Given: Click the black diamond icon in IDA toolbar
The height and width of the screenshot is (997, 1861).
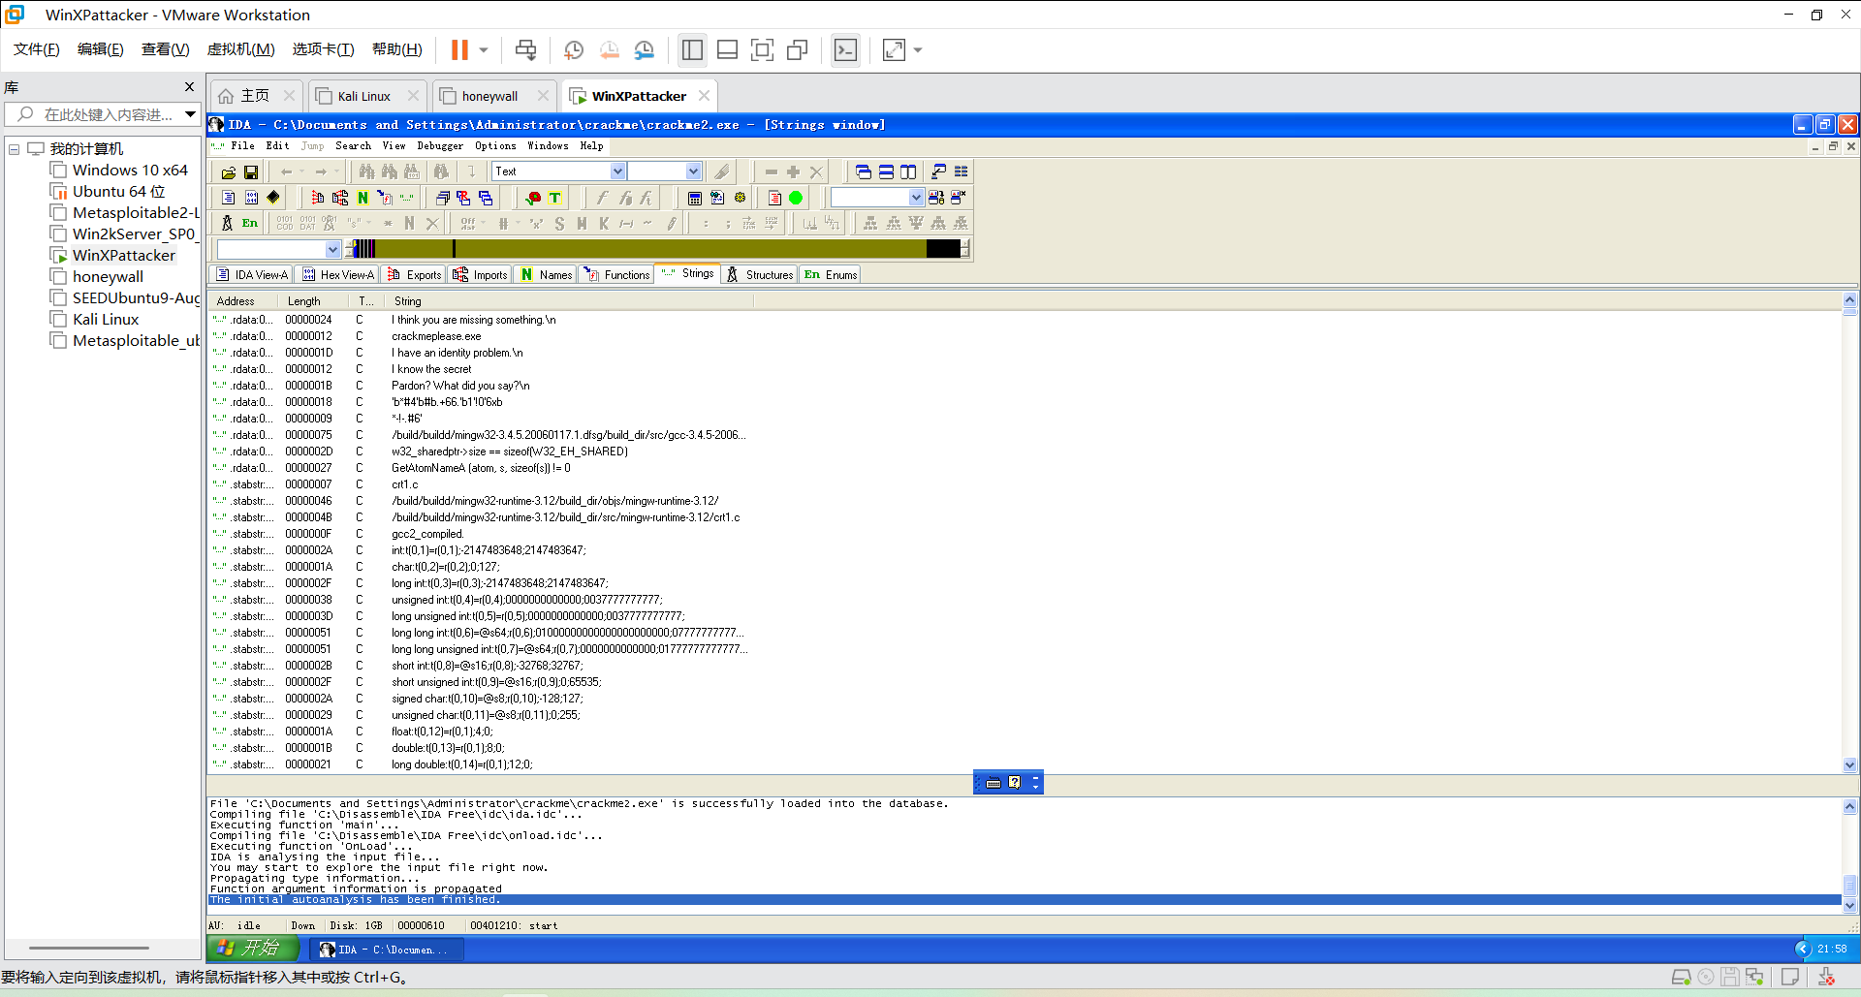Looking at the screenshot, I should (x=273, y=198).
